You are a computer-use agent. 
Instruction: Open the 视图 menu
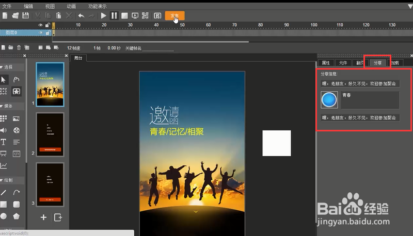pos(50,6)
